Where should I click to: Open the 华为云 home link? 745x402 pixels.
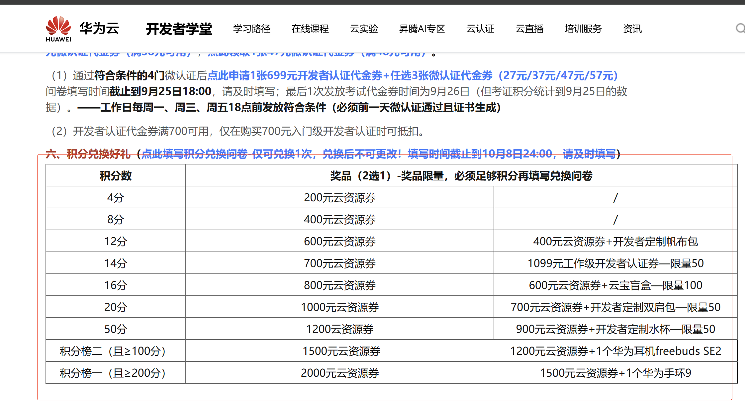(x=99, y=29)
